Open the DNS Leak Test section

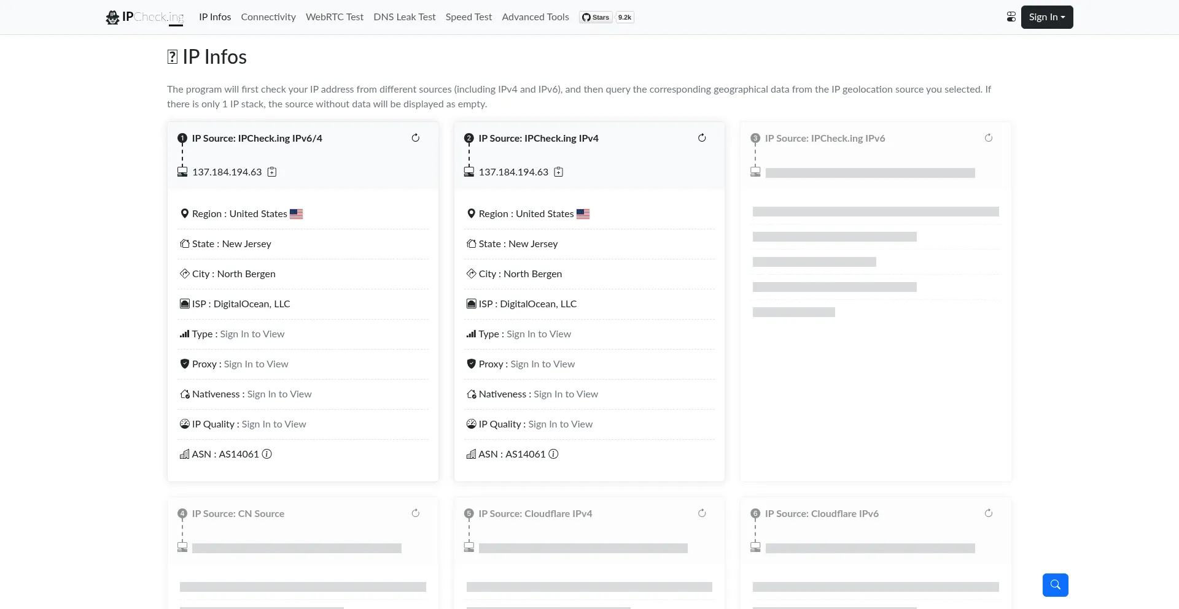pos(404,17)
